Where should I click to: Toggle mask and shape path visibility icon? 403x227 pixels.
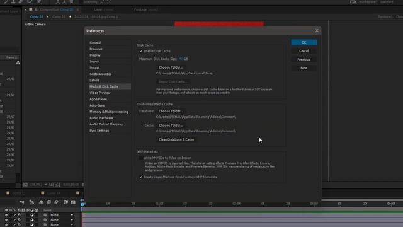58,185
